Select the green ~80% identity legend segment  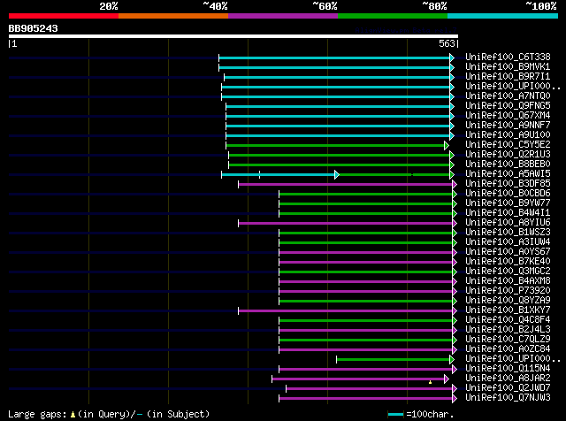click(393, 16)
